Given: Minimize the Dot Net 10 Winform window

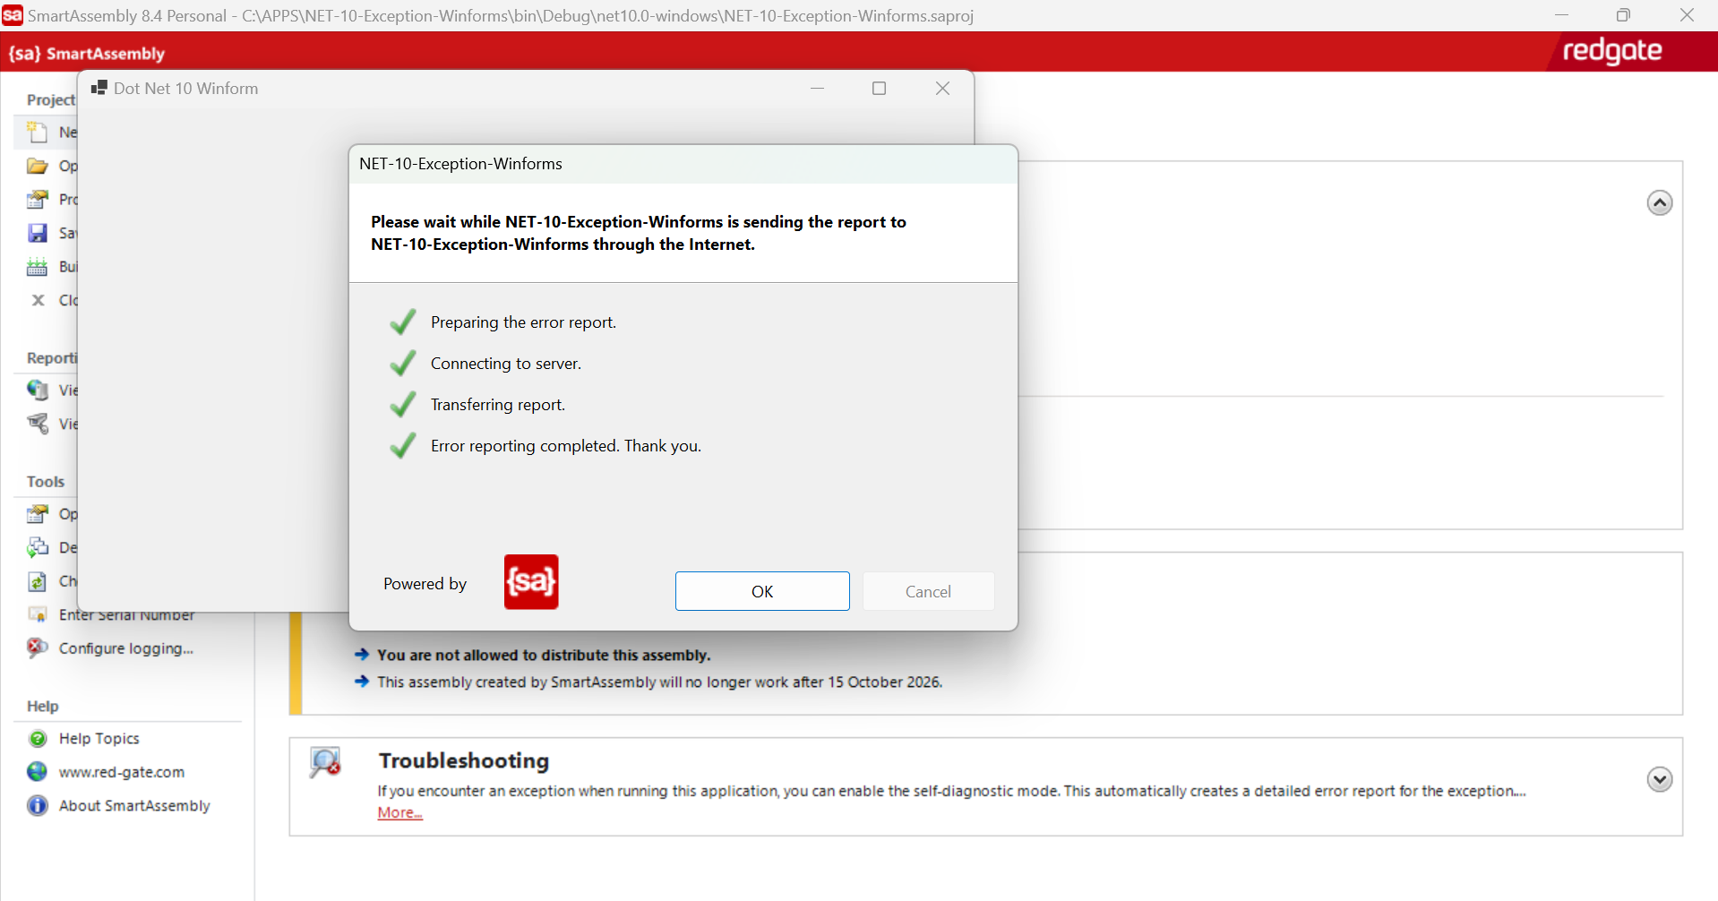Looking at the screenshot, I should click(817, 88).
